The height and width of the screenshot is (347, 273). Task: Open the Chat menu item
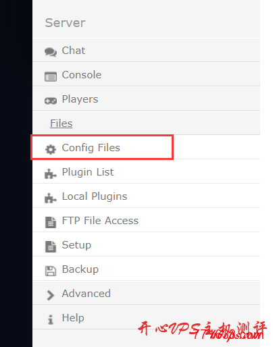pos(146,51)
